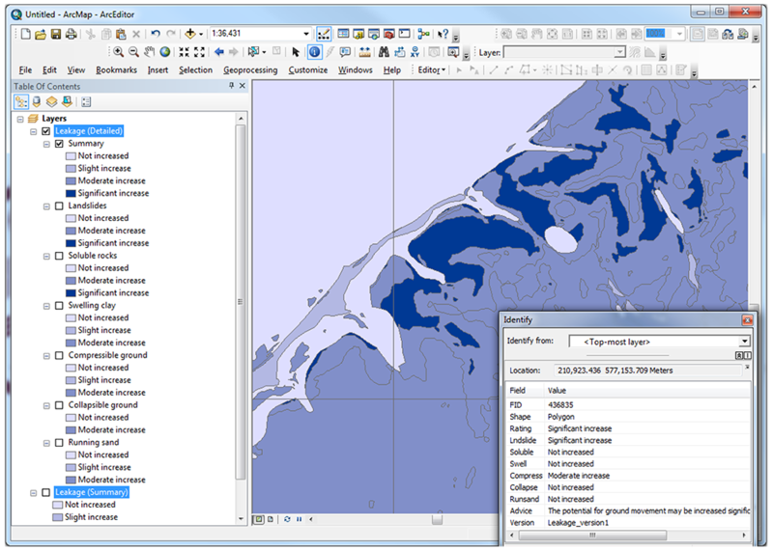
Task: Open the Layer combo box dropdown
Action: click(x=619, y=52)
